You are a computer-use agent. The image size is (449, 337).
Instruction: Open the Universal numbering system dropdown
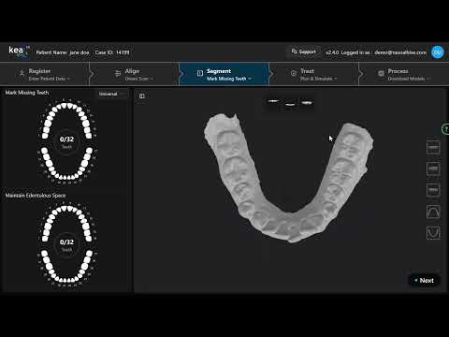coord(112,94)
